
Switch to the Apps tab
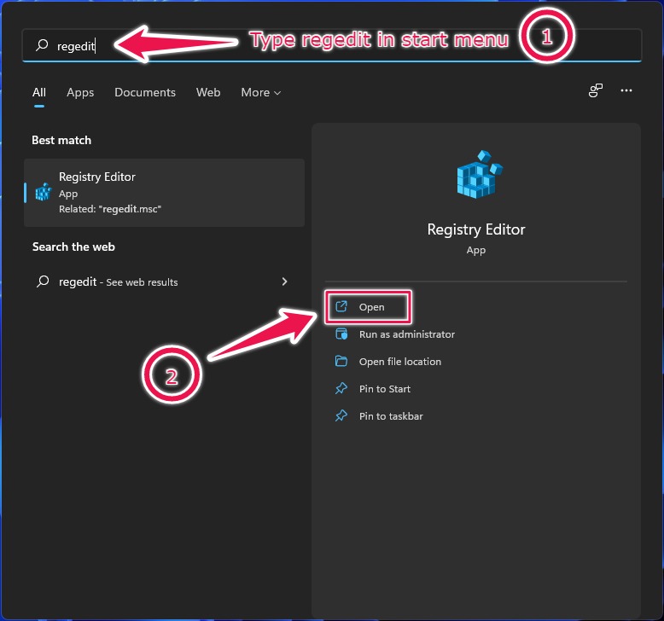[80, 92]
